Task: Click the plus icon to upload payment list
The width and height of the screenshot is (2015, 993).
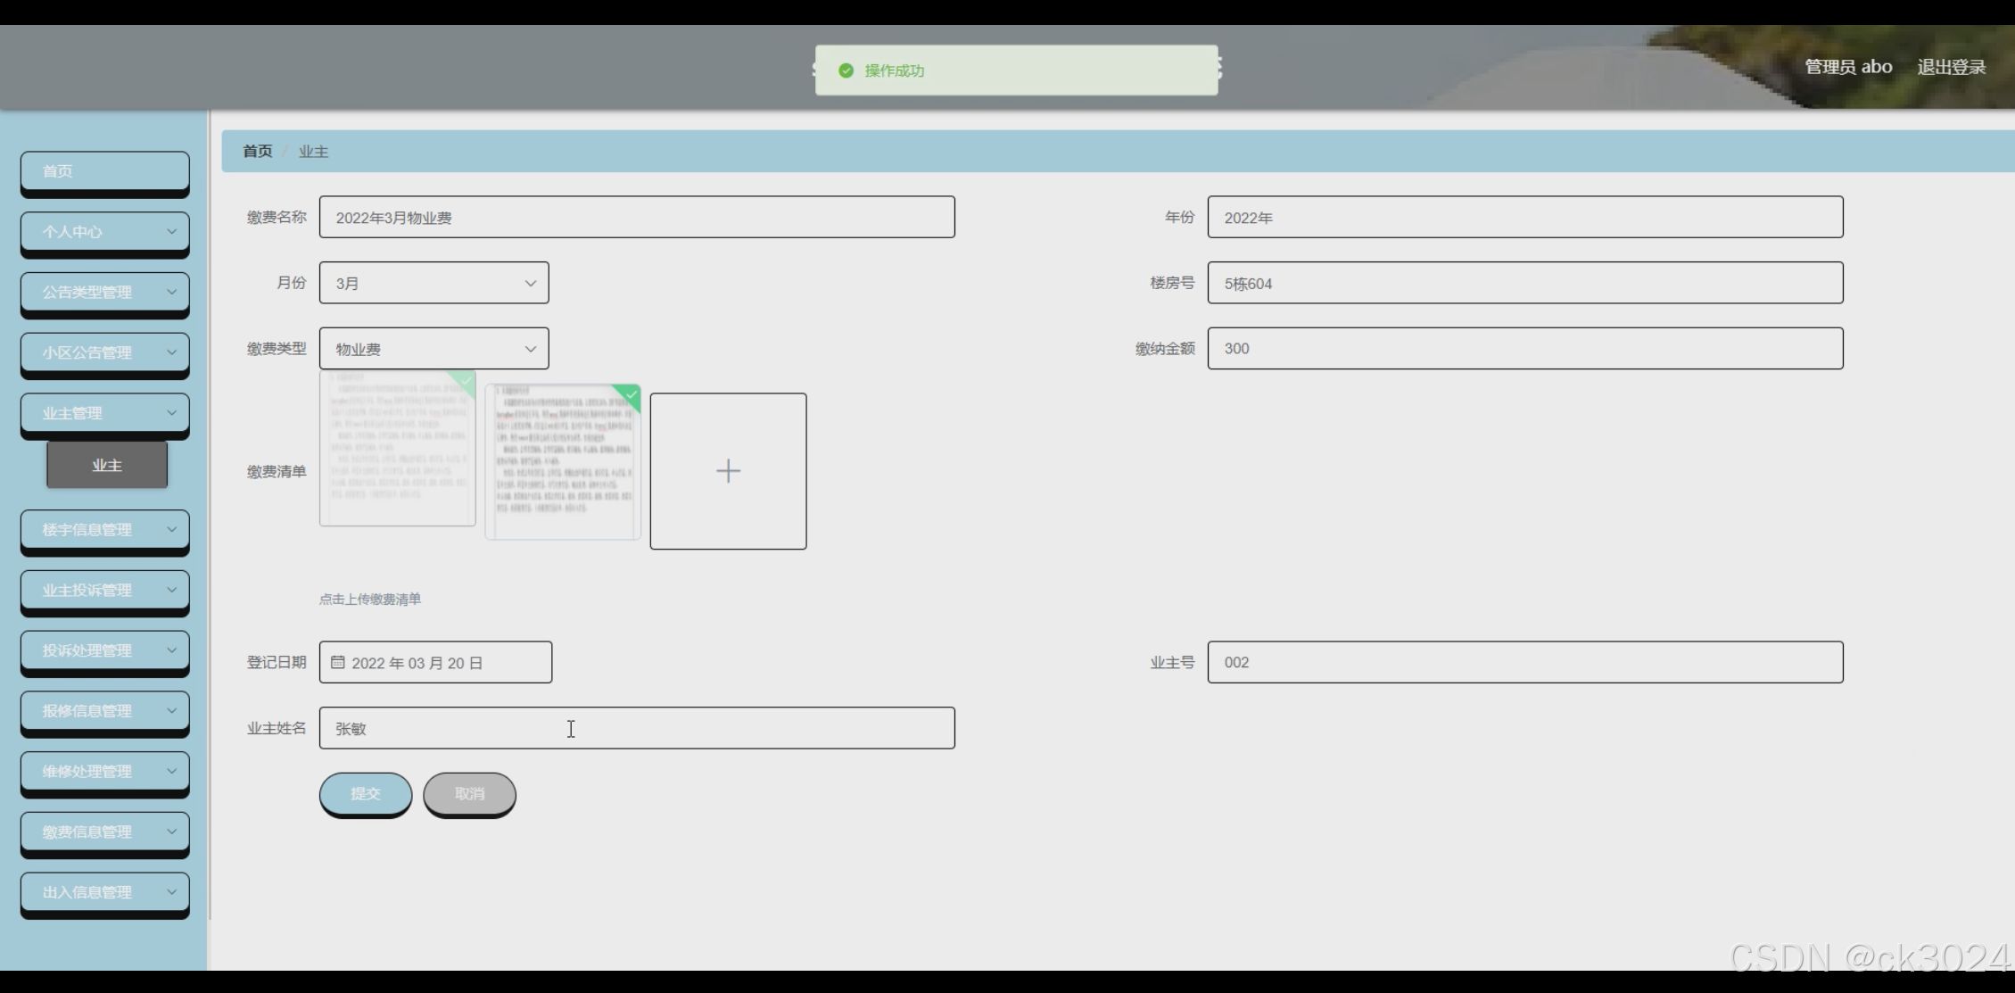Action: tap(728, 471)
